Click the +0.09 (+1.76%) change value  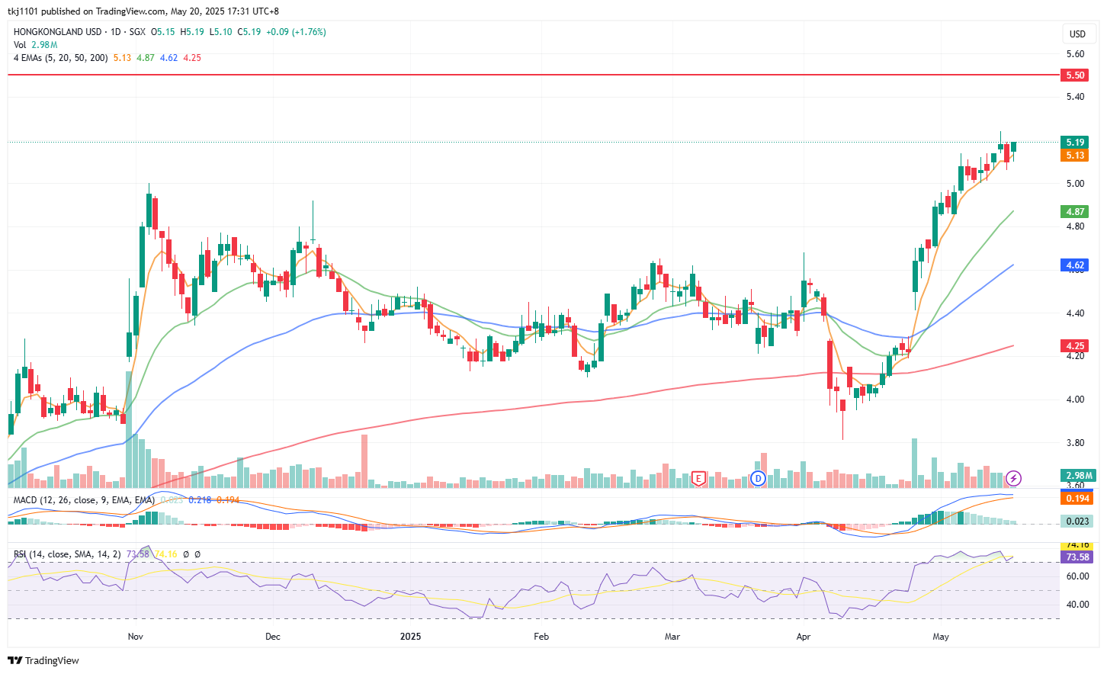(296, 32)
